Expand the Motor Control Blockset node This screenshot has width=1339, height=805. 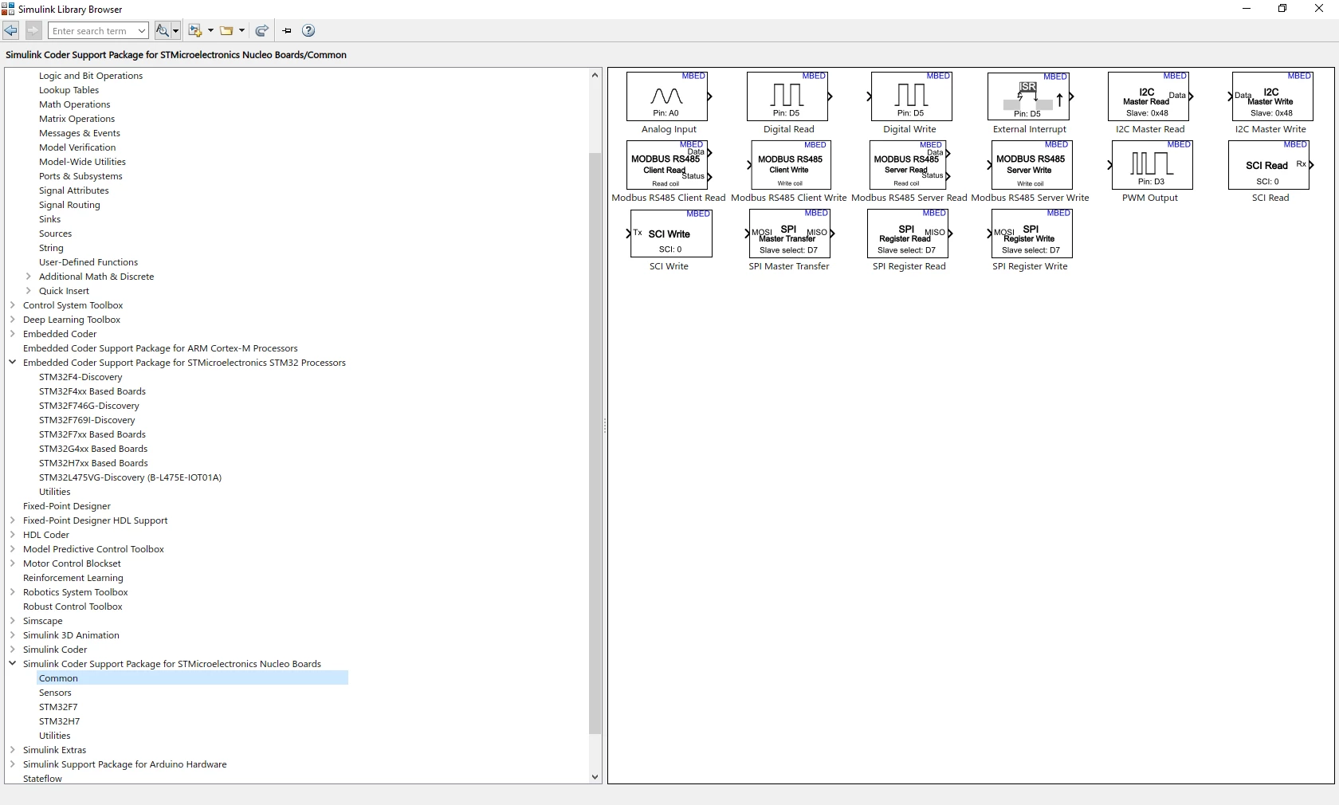(13, 563)
